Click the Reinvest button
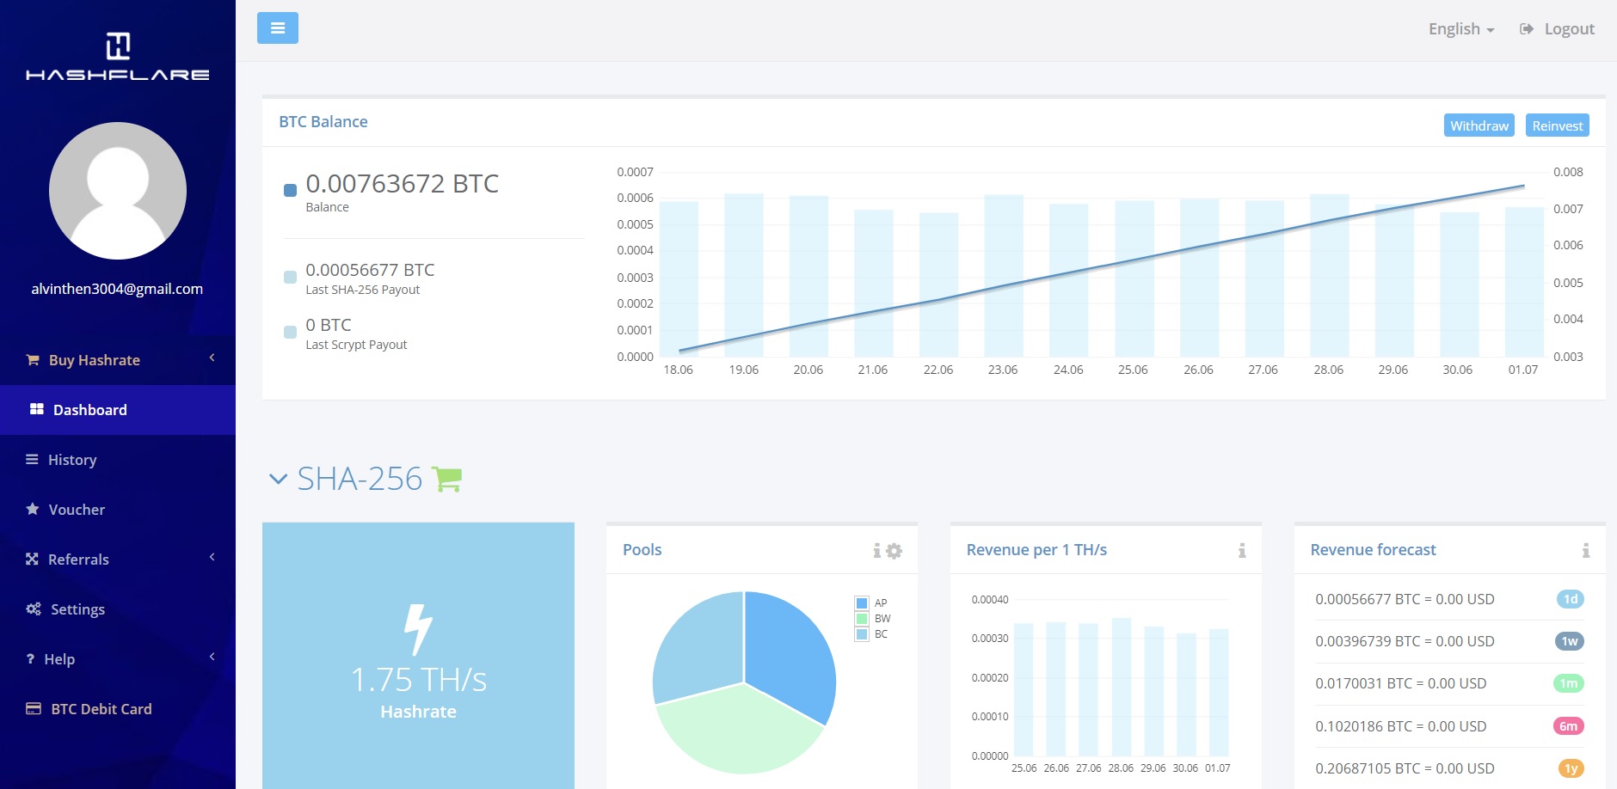The image size is (1617, 789). [1557, 125]
